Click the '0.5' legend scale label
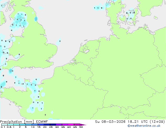 (x=9, y=127)
